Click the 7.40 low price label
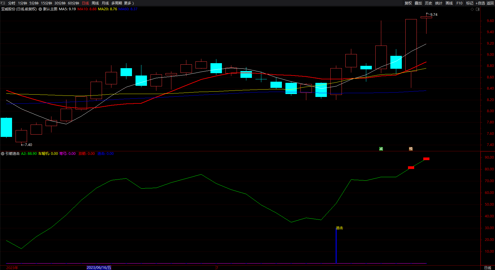 [x=29, y=145]
